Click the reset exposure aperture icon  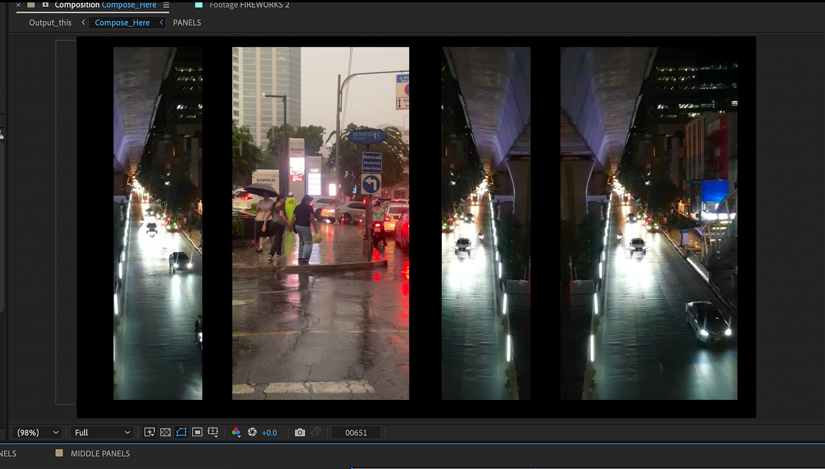(252, 433)
